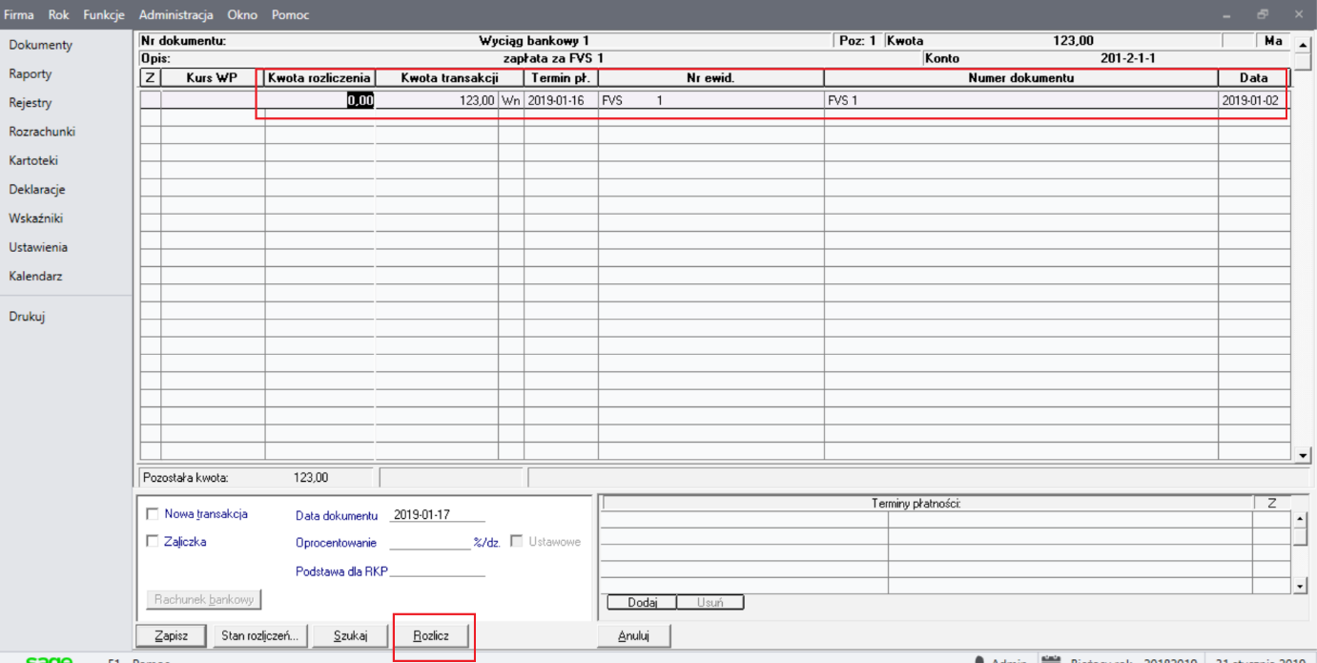Click the Nr ewid. column header
This screenshot has height=663, width=1317.
[710, 78]
